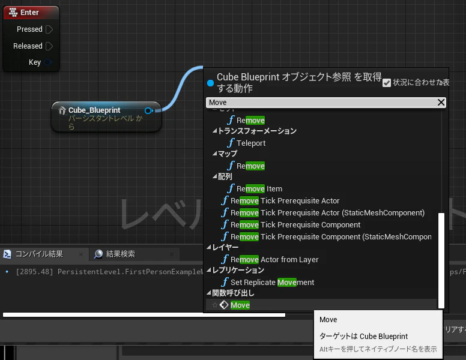
Task: Close the 結果検索 tab
Action: [172, 254]
